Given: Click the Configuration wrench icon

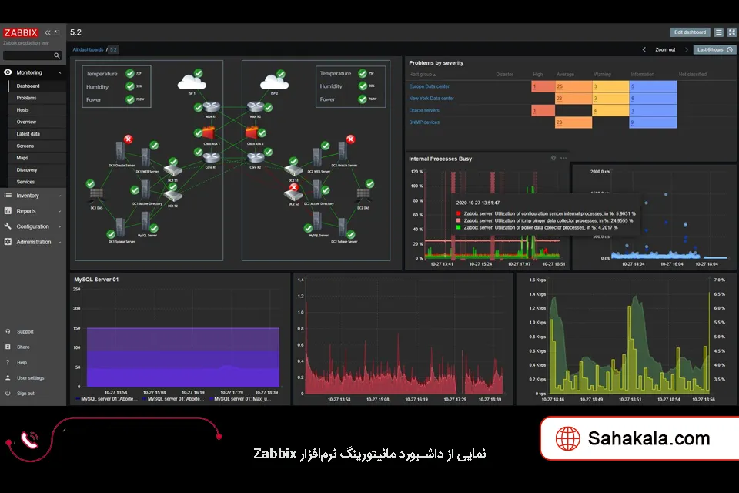Looking at the screenshot, I should tap(8, 226).
